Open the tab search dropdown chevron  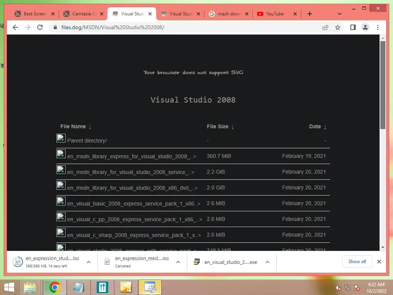(x=339, y=14)
